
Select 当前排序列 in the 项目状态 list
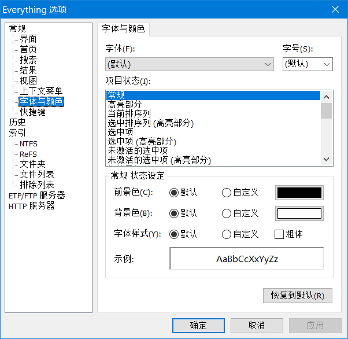pyautogui.click(x=213, y=114)
